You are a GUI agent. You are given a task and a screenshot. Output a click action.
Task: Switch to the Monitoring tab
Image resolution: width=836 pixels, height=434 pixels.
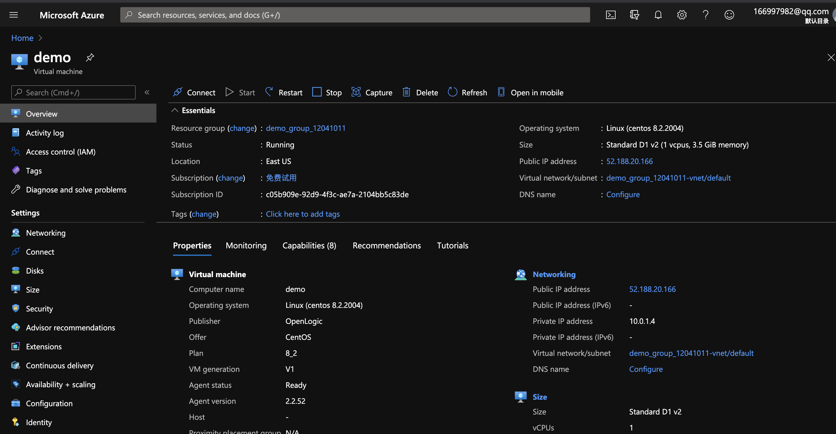246,245
